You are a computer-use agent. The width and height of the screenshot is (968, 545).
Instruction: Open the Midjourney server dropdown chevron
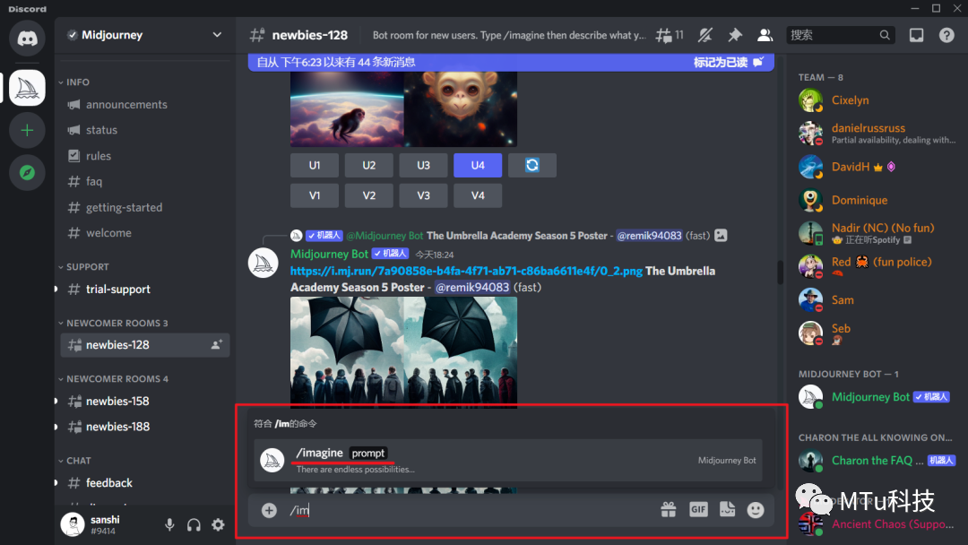(217, 35)
